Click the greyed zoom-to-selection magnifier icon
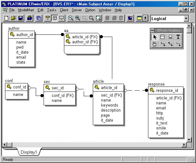 pyautogui.click(x=85, y=18)
